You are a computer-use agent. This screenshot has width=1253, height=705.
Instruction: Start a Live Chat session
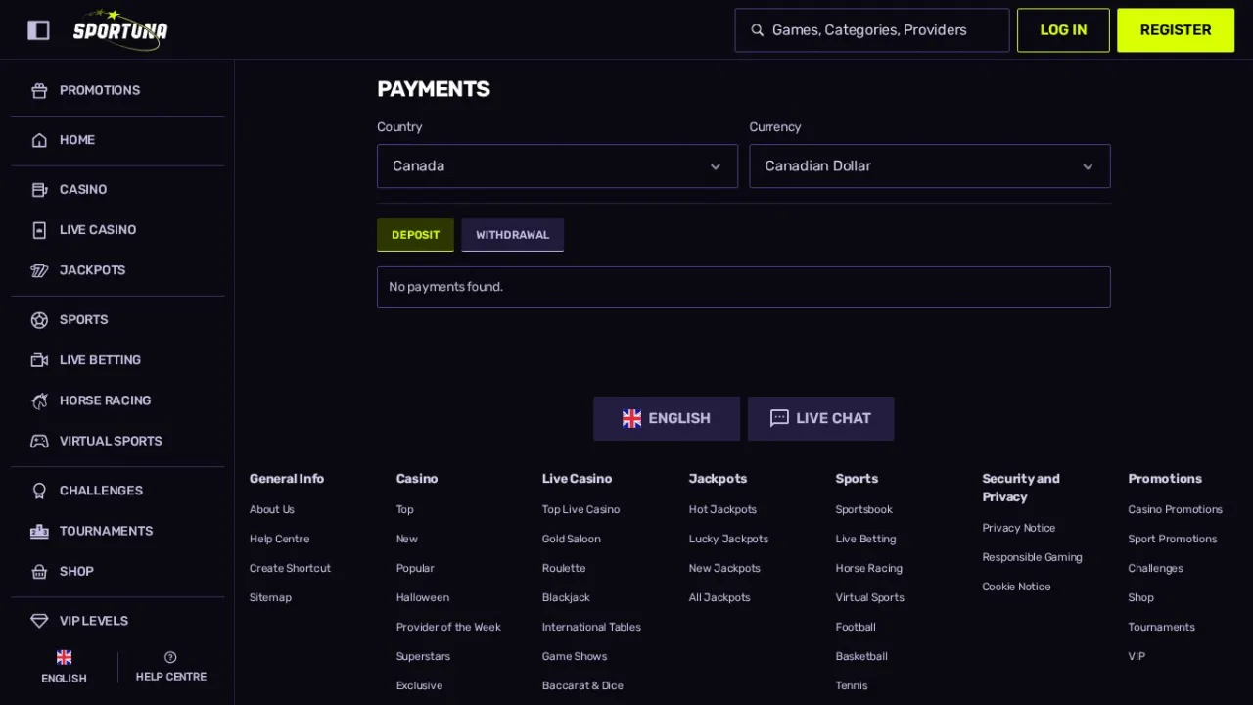(820, 418)
